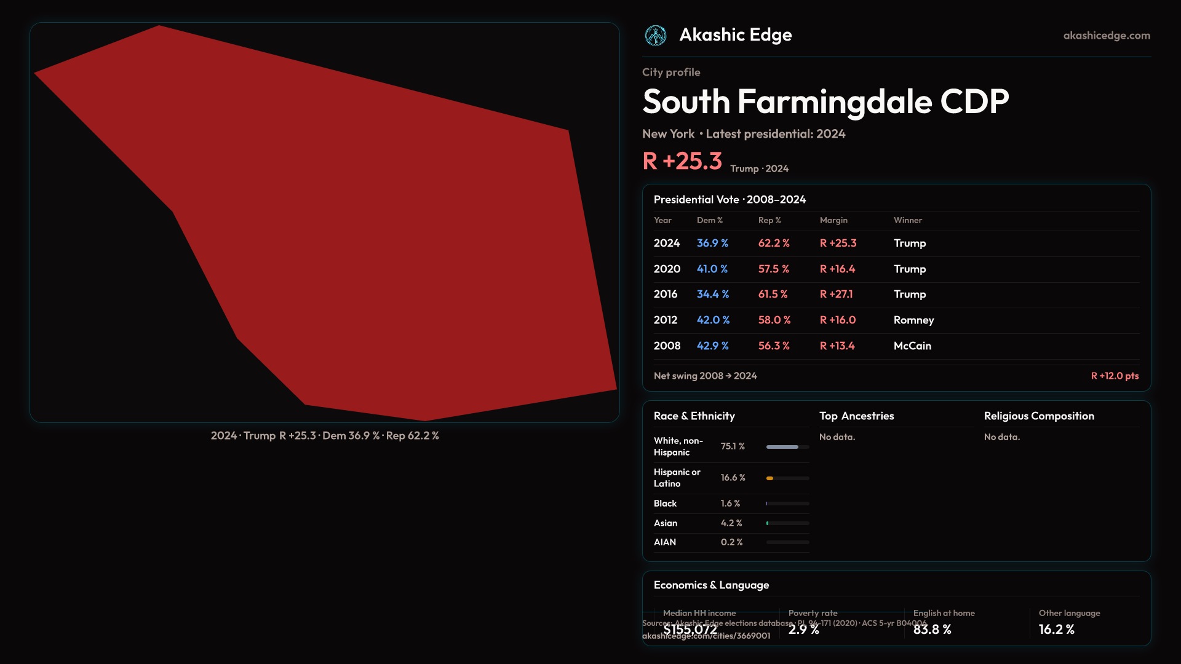Click the Religious Composition heading
Screen dimensions: 1181x664
coord(1038,416)
